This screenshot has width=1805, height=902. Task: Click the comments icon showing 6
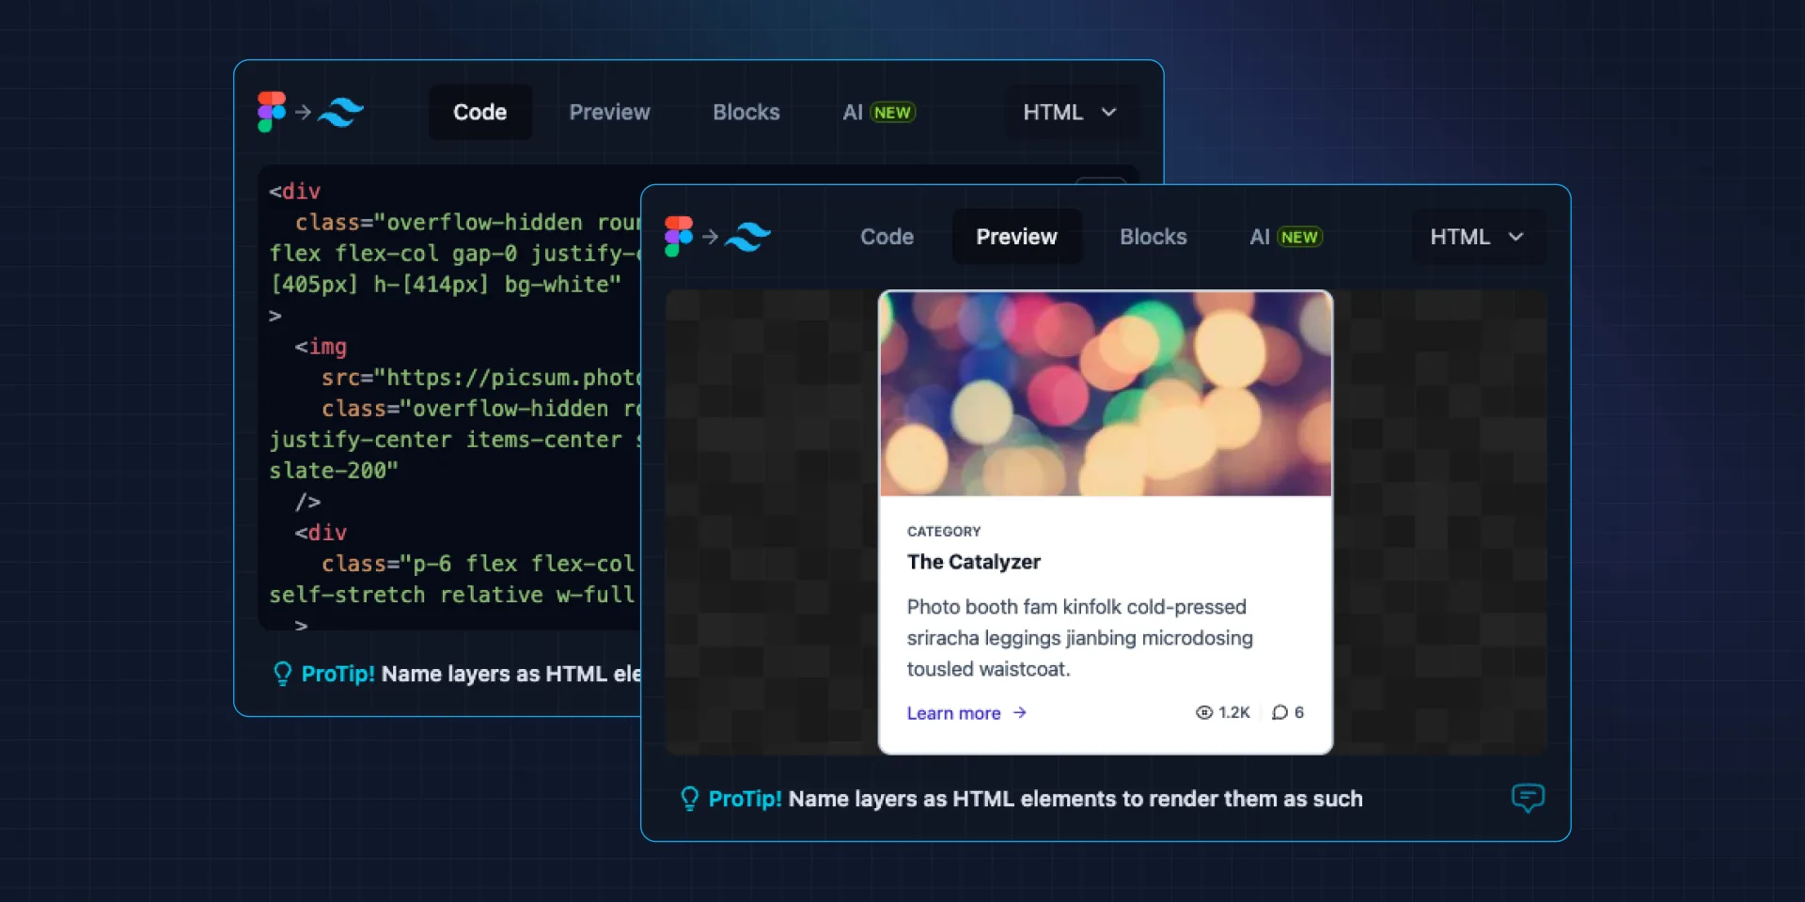tap(1280, 712)
